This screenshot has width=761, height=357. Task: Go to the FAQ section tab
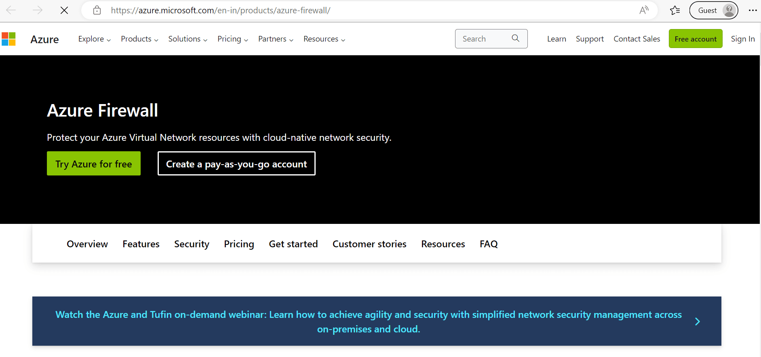point(489,244)
